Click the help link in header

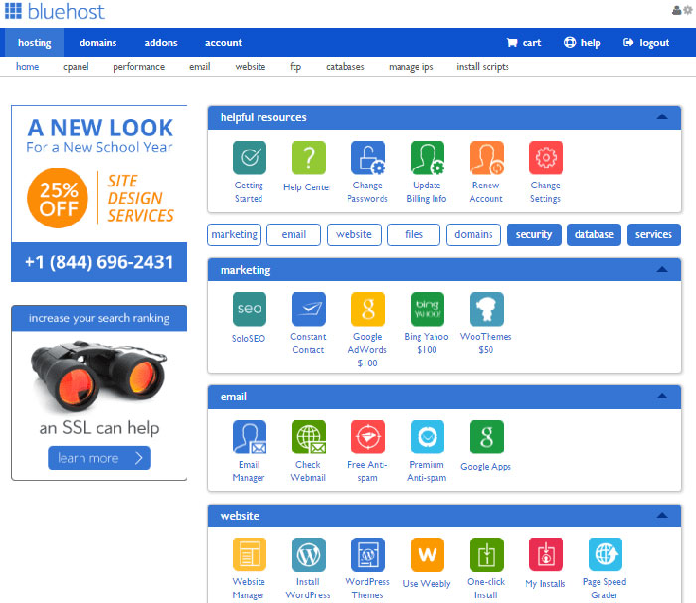pos(582,43)
